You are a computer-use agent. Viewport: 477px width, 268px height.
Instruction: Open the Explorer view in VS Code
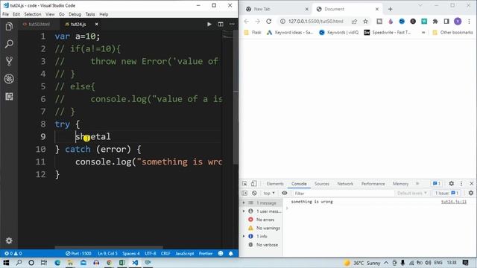pyautogui.click(x=9, y=27)
